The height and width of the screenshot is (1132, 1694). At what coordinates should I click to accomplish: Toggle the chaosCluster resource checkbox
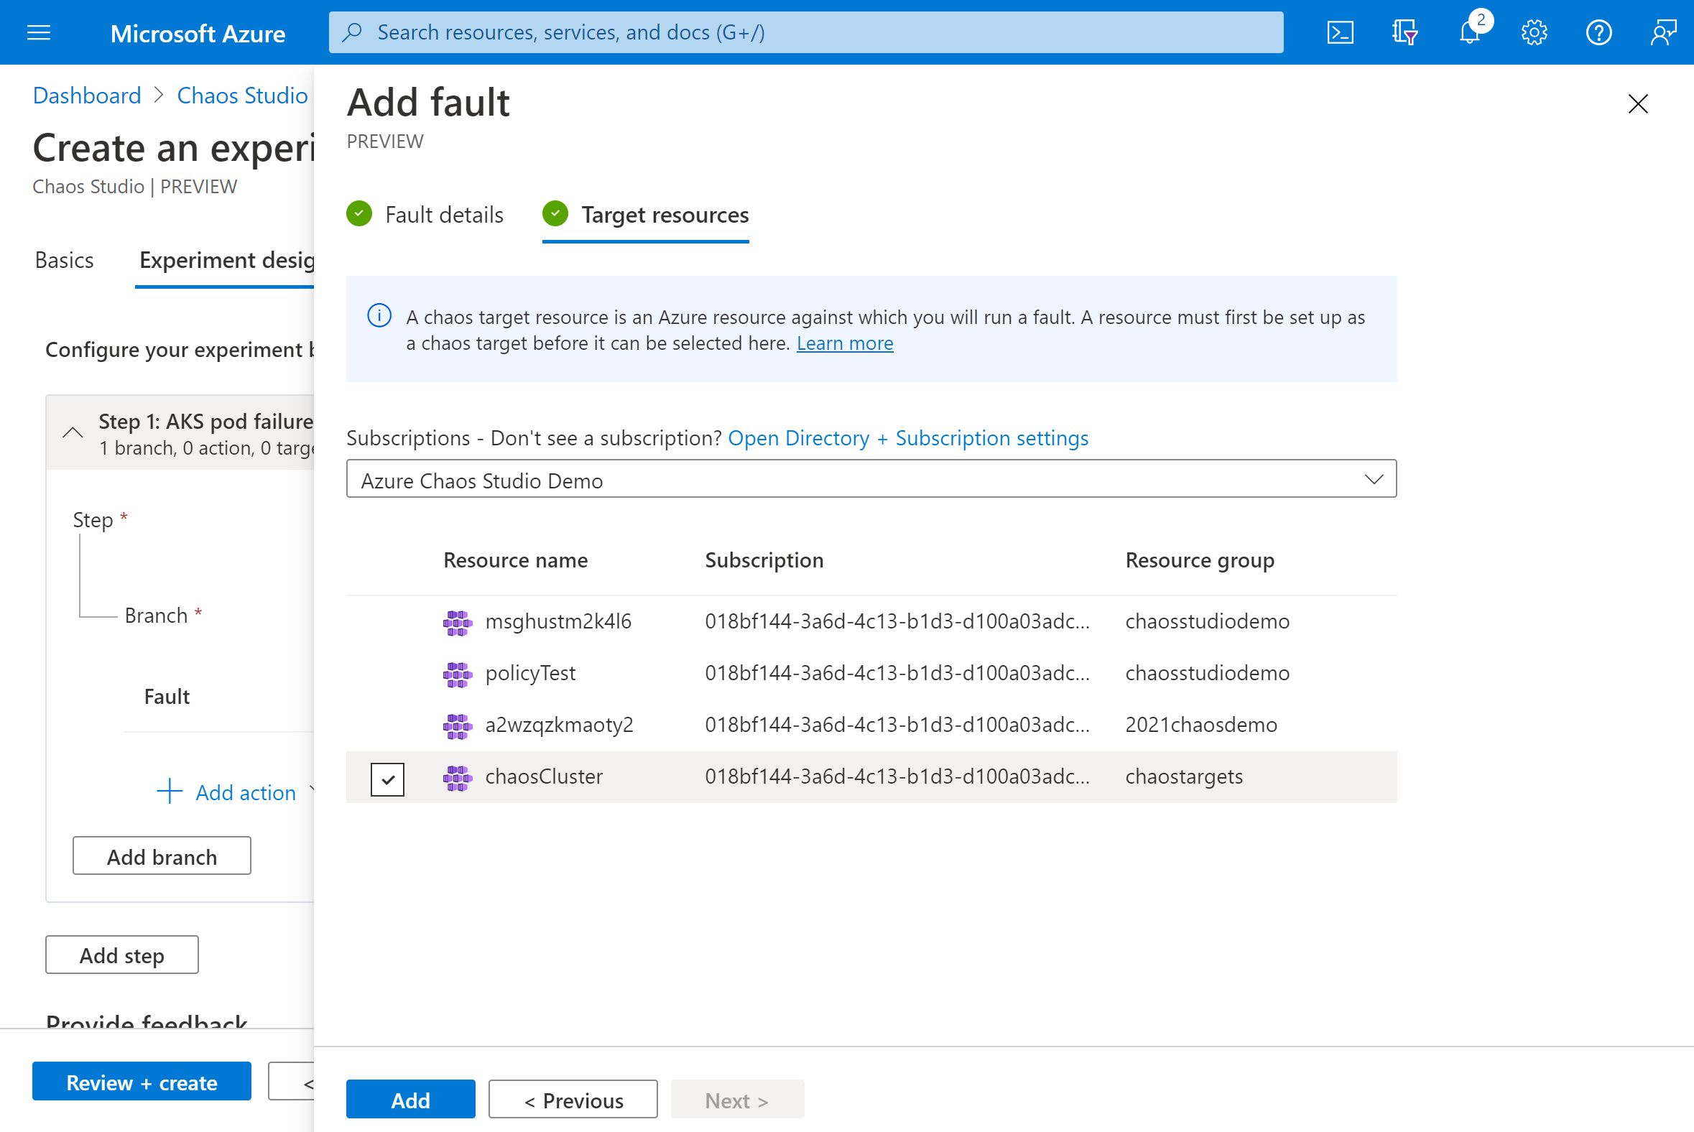[x=388, y=776]
